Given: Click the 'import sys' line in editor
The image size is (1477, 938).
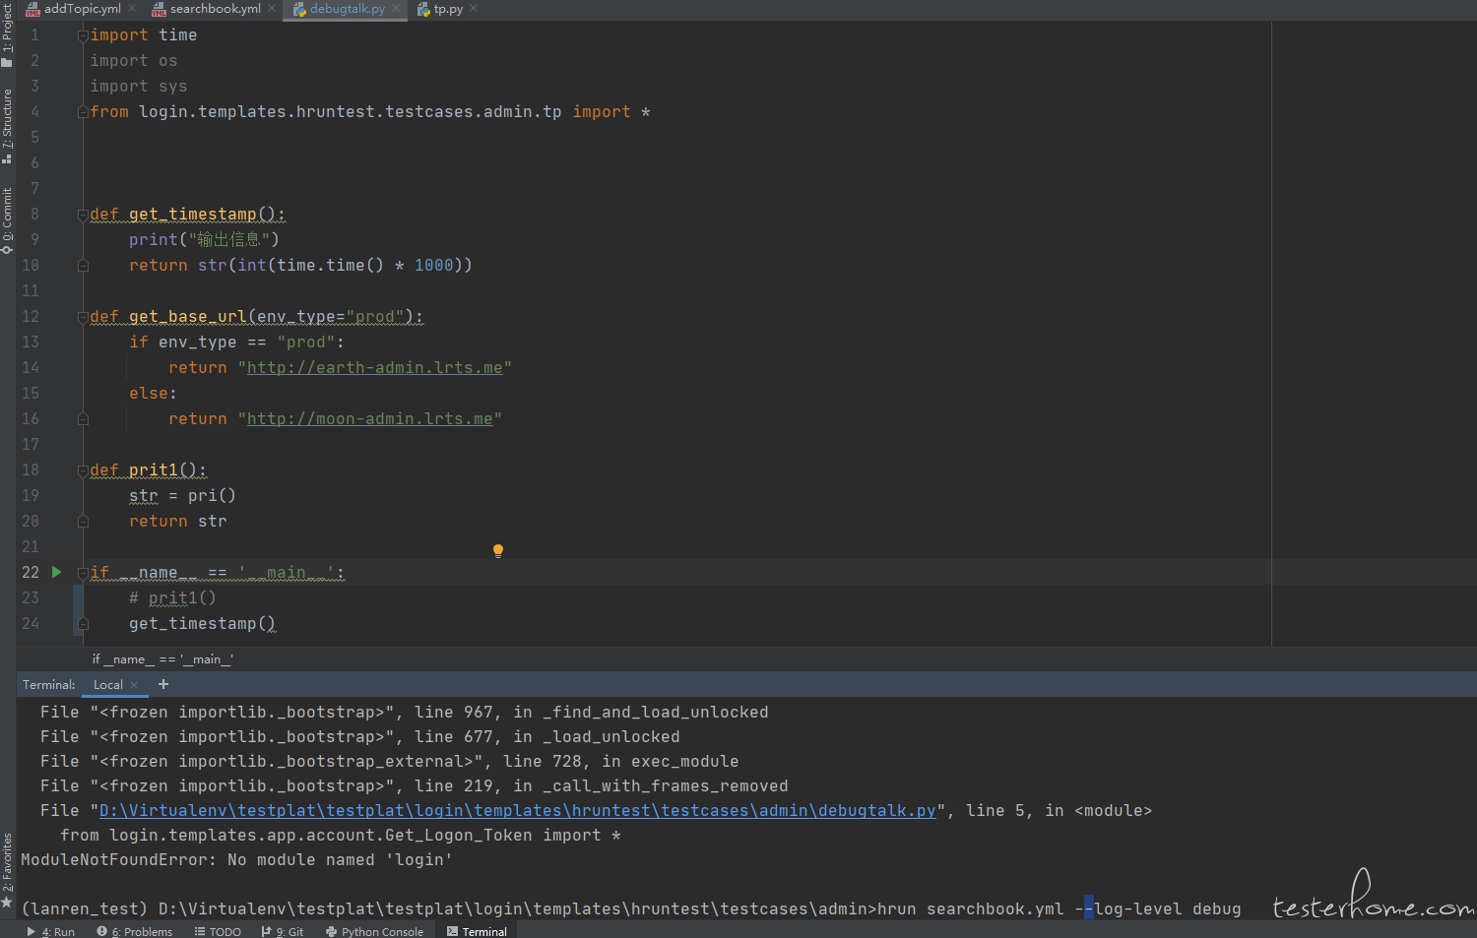Looking at the screenshot, I should pyautogui.click(x=138, y=87).
